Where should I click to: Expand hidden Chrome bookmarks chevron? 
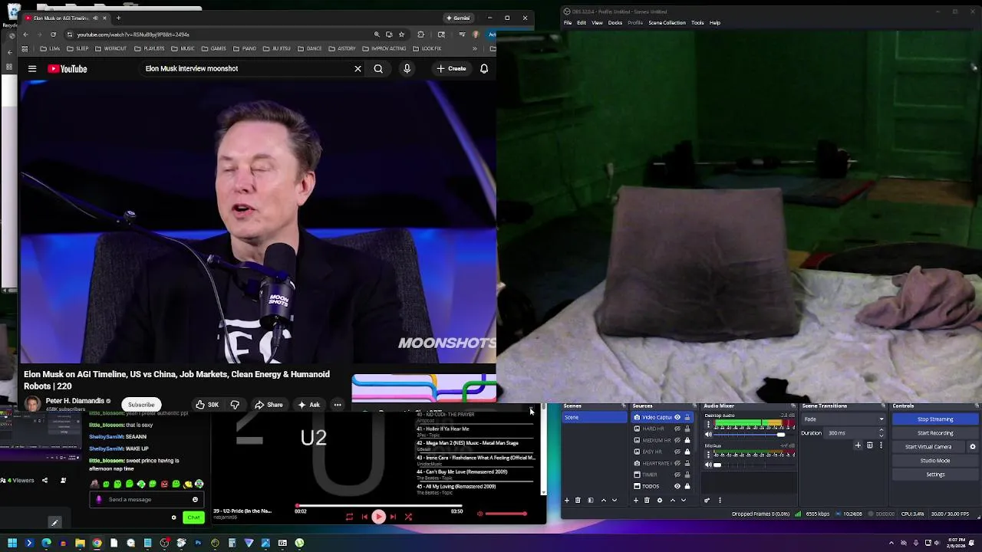click(x=474, y=48)
